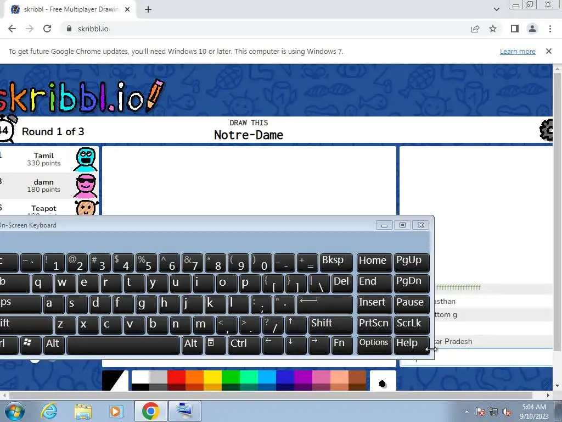Click the Del key
This screenshot has width=562, height=422.
point(342,283)
